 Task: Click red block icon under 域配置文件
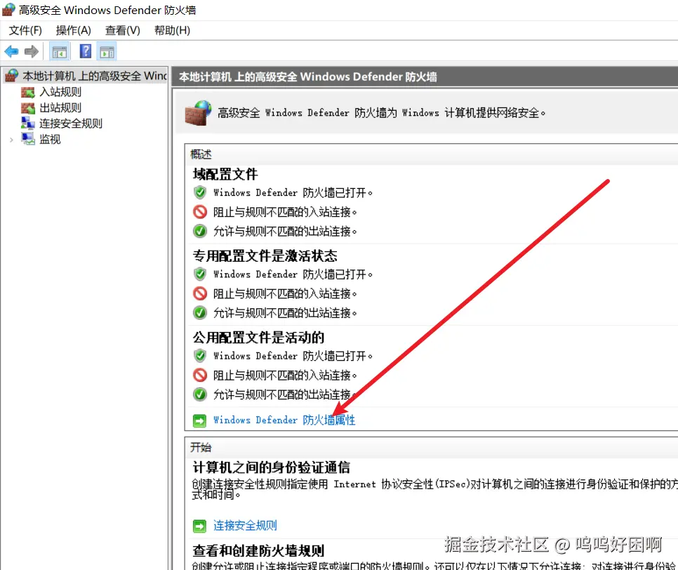[200, 211]
